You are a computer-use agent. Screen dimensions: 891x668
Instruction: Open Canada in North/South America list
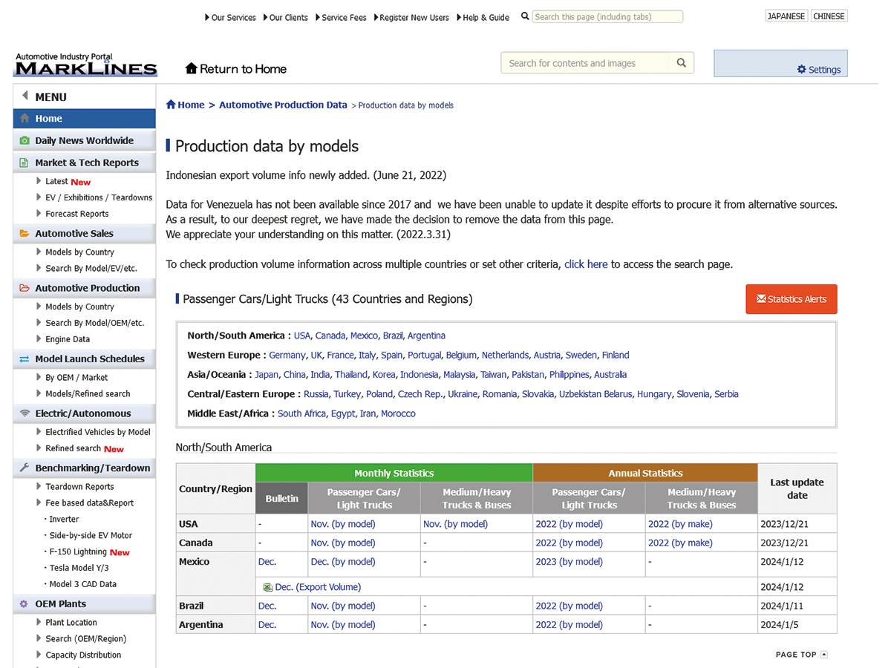(x=330, y=335)
